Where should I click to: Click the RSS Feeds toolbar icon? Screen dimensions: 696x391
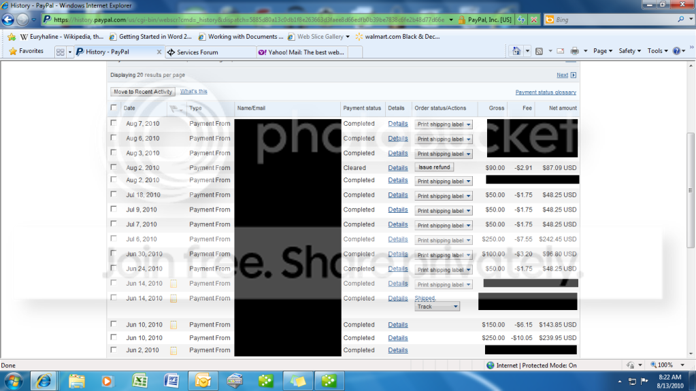click(539, 51)
